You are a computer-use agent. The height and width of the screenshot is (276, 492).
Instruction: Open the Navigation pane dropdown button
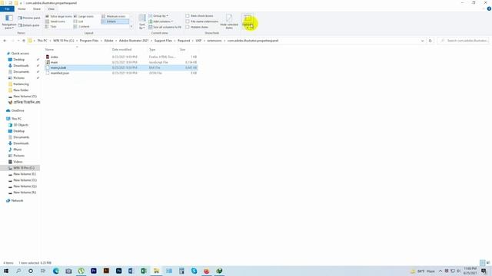(x=9, y=22)
